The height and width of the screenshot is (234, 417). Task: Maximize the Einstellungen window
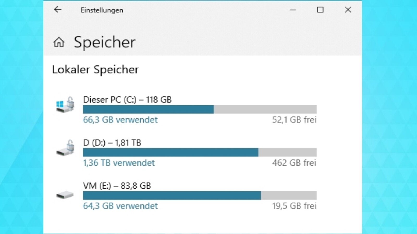click(320, 10)
